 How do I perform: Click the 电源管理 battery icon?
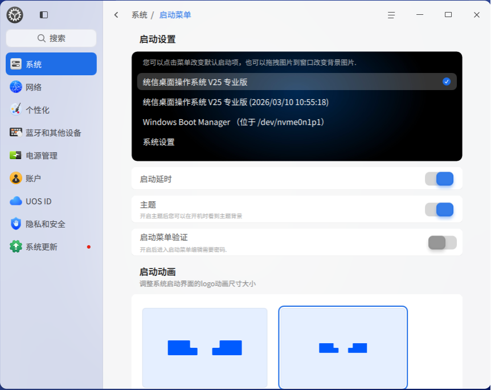(x=15, y=155)
